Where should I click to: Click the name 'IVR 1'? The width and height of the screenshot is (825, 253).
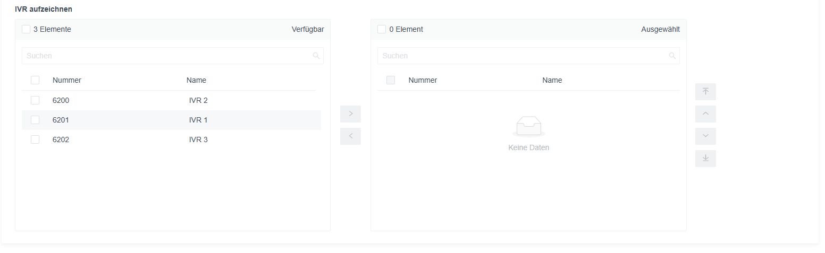[x=198, y=120]
